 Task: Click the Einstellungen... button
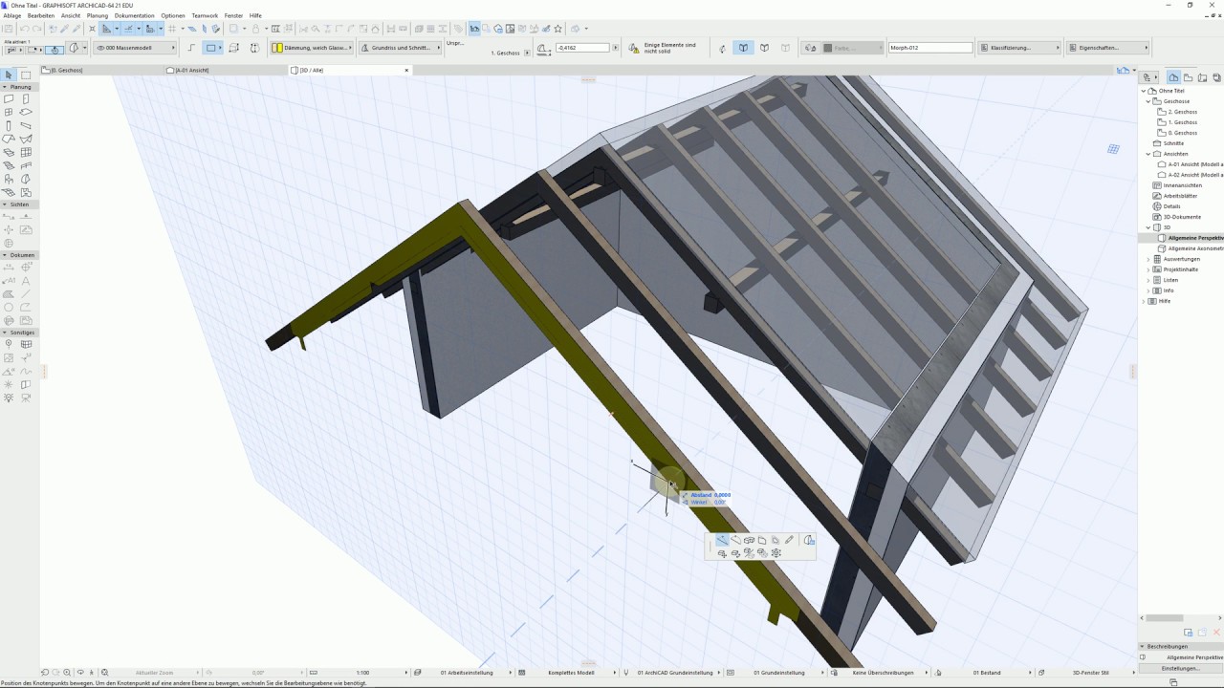click(1180, 668)
